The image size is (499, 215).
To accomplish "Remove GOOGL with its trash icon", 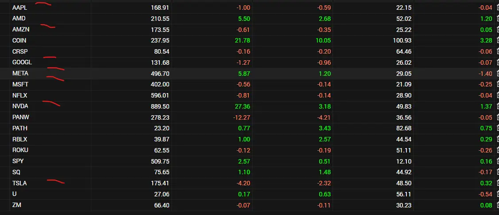I will tap(498, 62).
